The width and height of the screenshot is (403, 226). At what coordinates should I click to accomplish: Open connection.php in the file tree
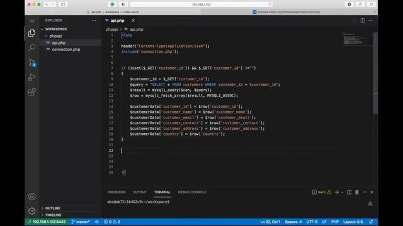click(66, 50)
